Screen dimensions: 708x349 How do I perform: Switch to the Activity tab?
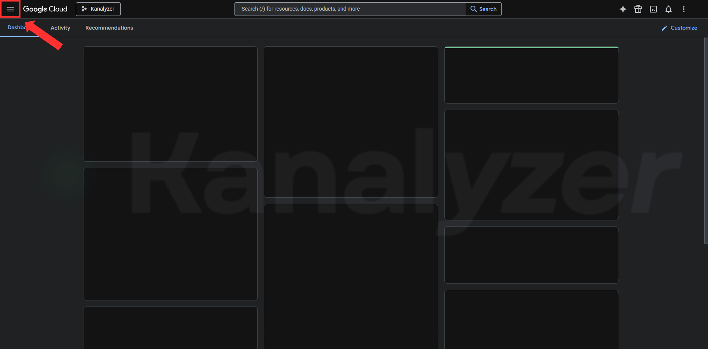[60, 28]
